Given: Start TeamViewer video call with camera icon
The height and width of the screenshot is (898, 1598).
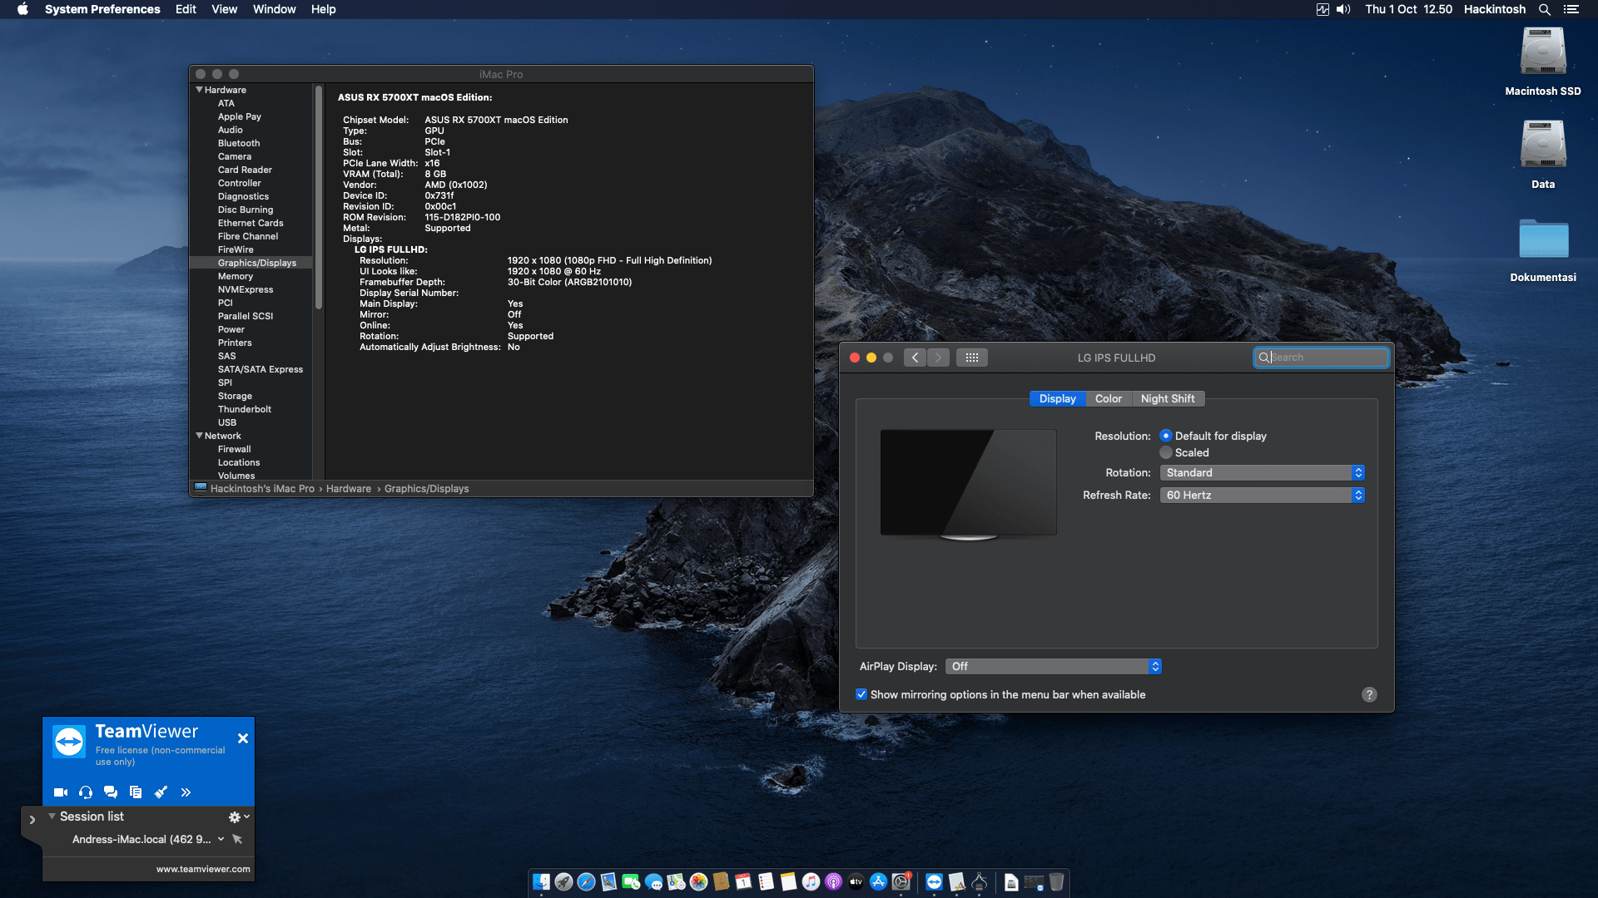Looking at the screenshot, I should tap(61, 792).
